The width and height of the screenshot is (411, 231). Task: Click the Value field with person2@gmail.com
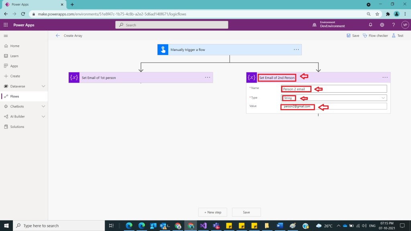pyautogui.click(x=334, y=106)
